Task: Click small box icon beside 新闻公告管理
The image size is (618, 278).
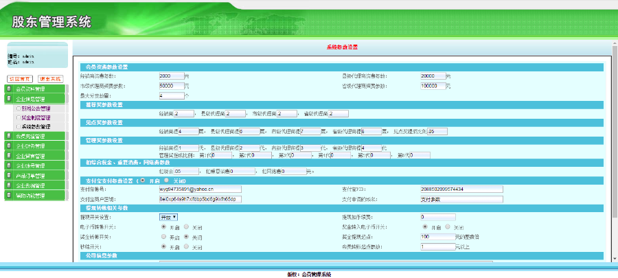Action: [x=18, y=108]
